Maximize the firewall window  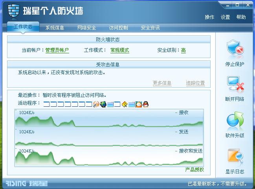(237, 5)
